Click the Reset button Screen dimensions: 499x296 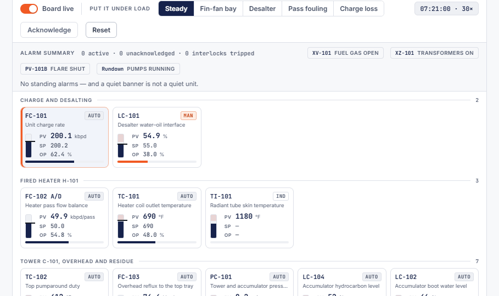101,30
